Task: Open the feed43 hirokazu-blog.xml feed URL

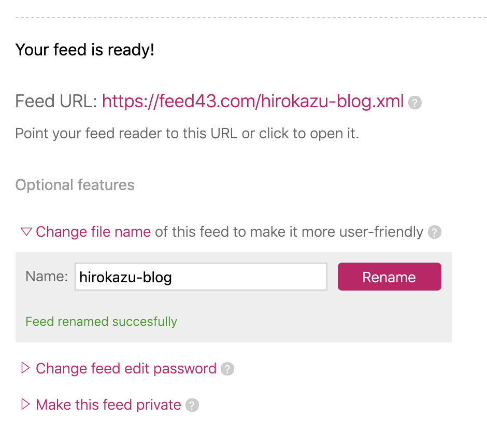Action: pyautogui.click(x=253, y=102)
